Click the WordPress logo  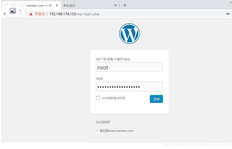point(129,34)
